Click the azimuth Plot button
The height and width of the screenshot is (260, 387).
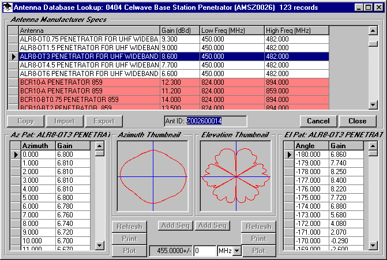click(129, 251)
